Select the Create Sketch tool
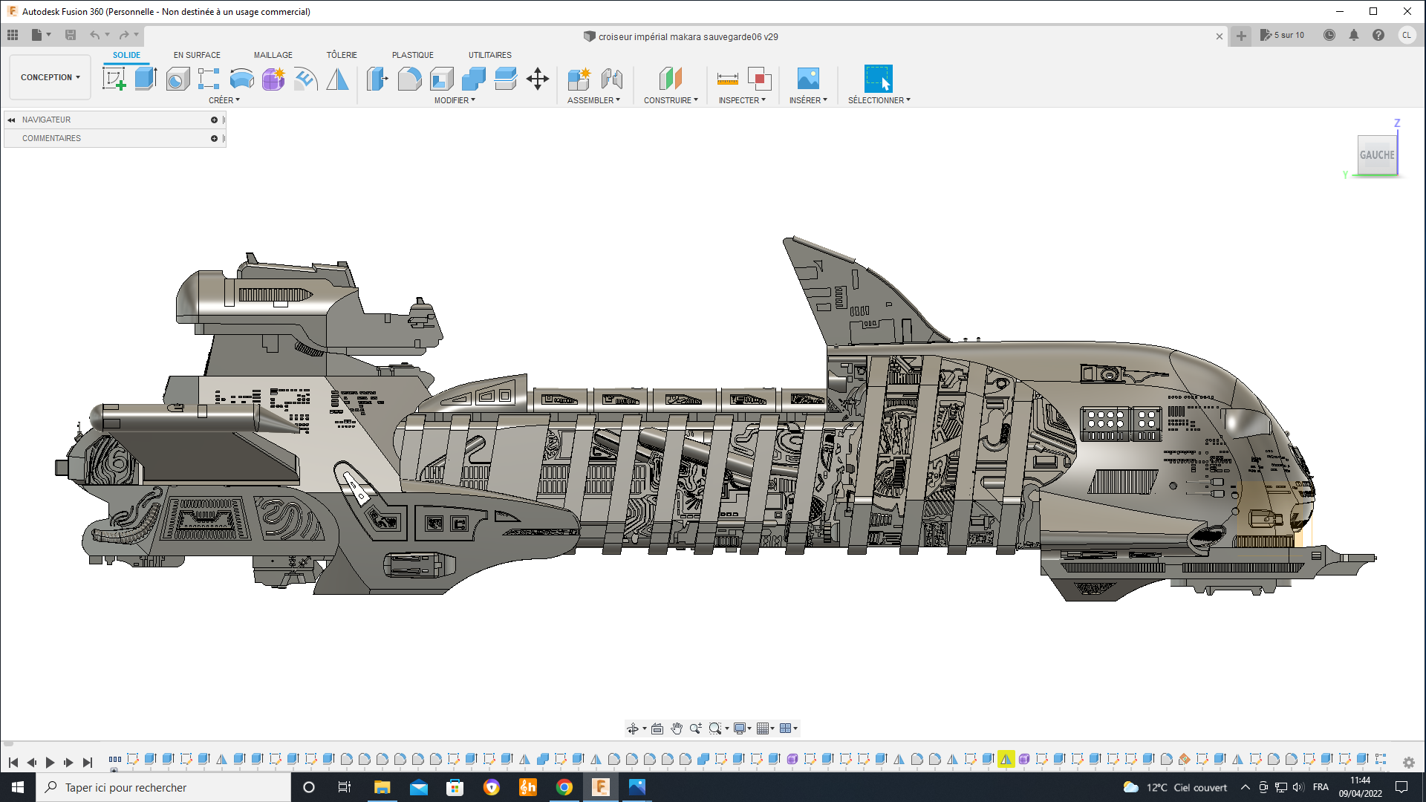Viewport: 1426px width, 802px height. tap(114, 79)
